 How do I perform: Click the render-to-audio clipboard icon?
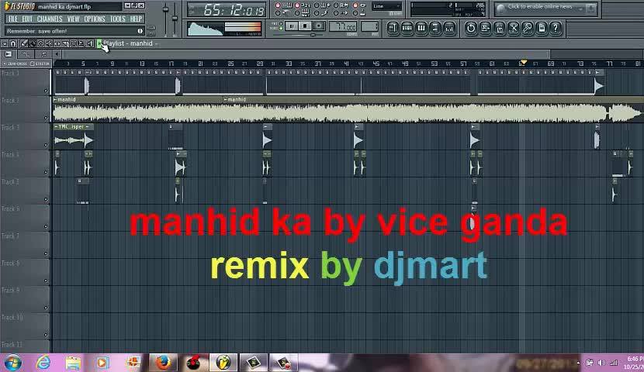click(499, 28)
